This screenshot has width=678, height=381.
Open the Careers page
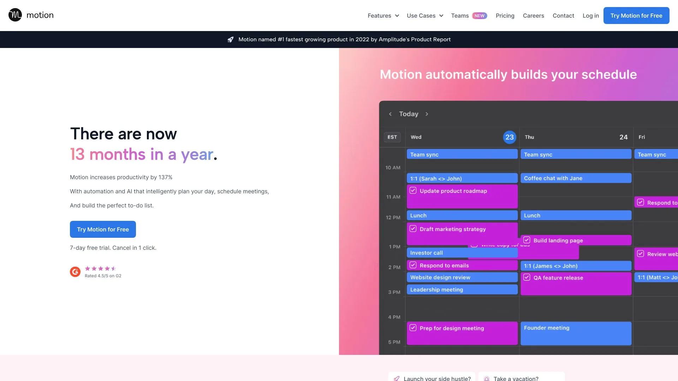point(533,16)
